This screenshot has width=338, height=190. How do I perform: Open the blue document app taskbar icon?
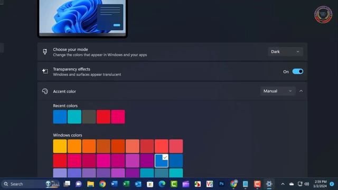245,184
